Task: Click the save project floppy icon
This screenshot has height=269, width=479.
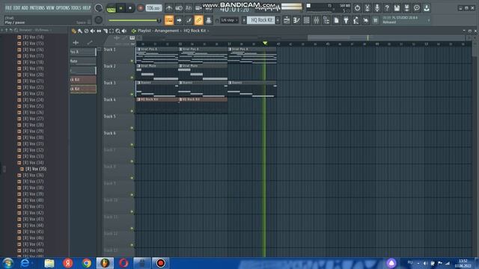Action: click(397, 8)
